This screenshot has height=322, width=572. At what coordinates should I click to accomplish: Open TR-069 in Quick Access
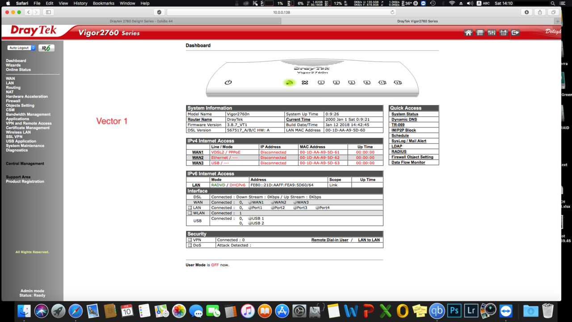(x=398, y=125)
